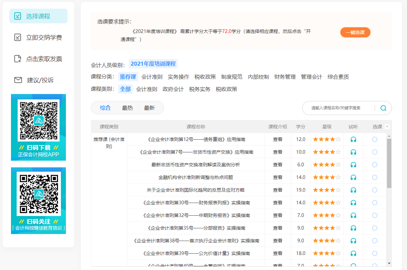Select the 中期财务报告 course radio button

click(375, 215)
